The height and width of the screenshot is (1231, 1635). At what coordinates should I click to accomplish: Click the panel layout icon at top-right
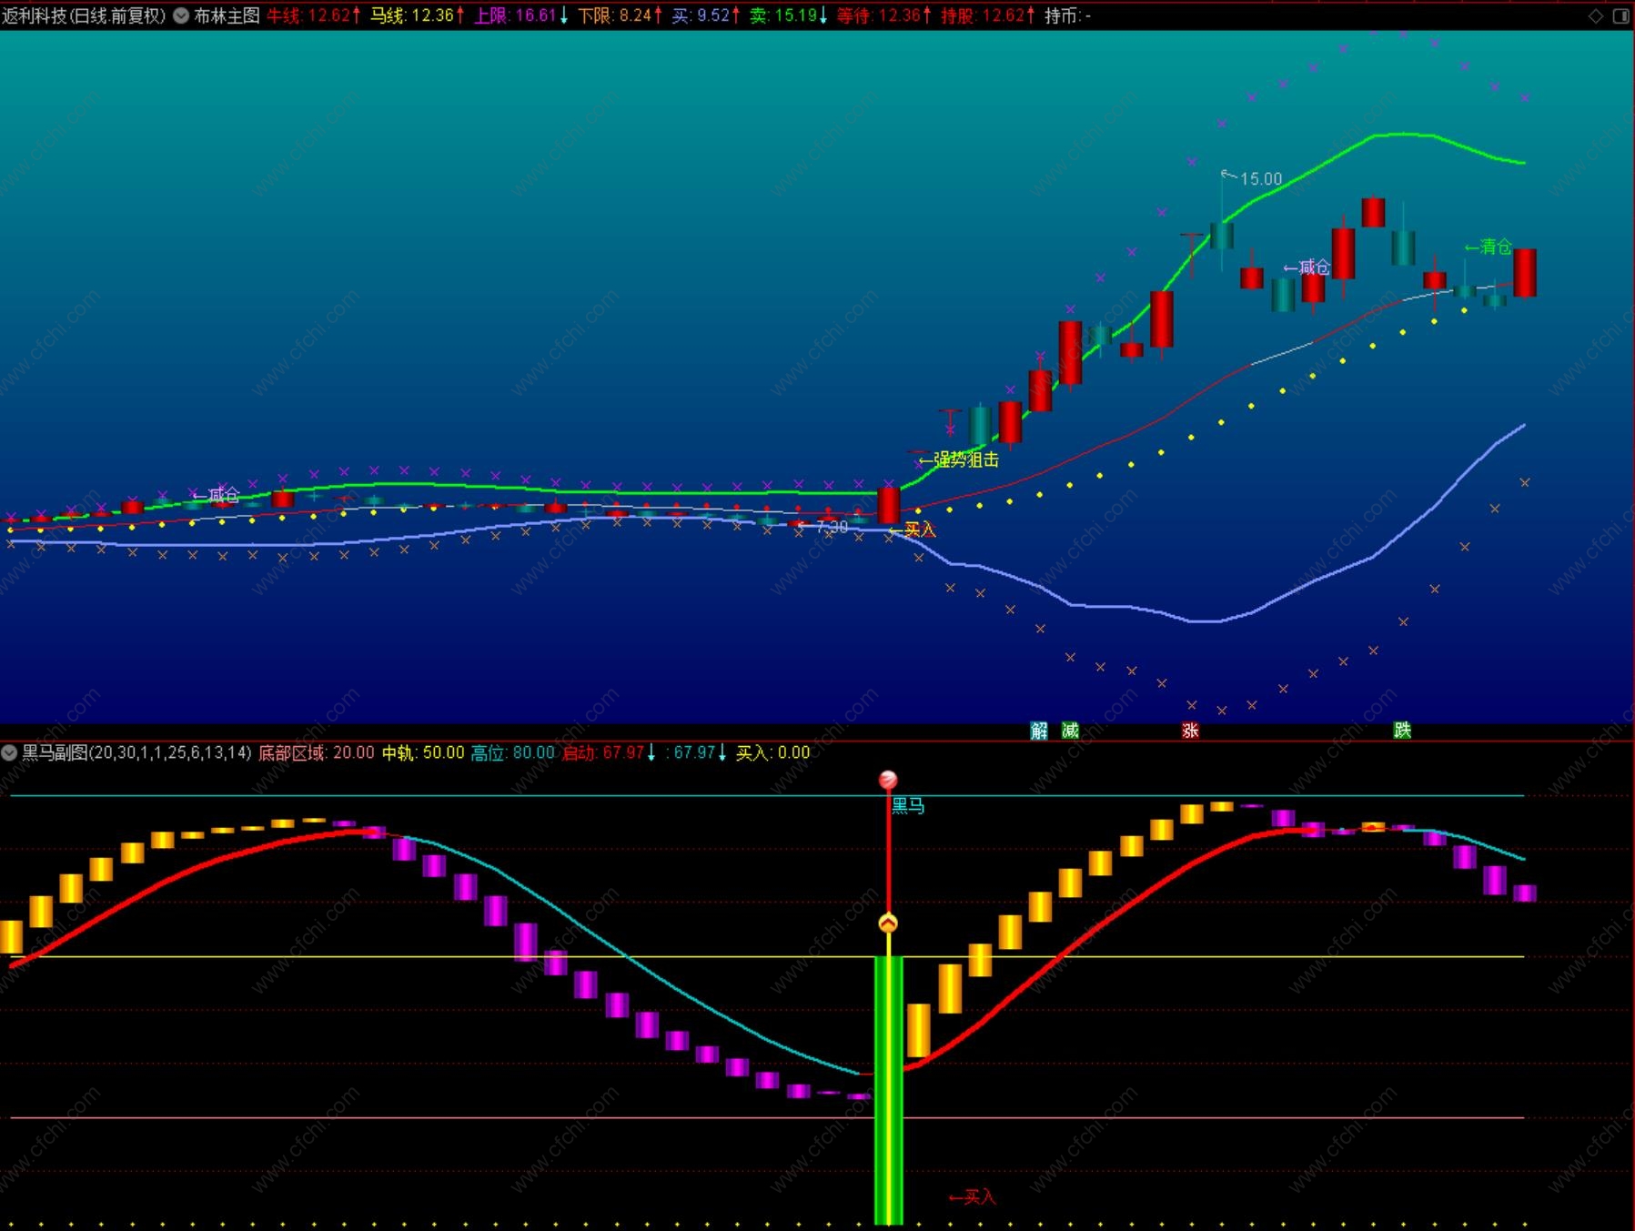[x=1620, y=15]
